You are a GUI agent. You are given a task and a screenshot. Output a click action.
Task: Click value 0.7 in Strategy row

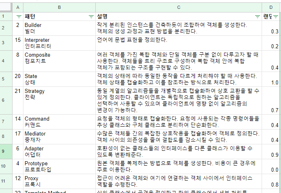(271, 101)
